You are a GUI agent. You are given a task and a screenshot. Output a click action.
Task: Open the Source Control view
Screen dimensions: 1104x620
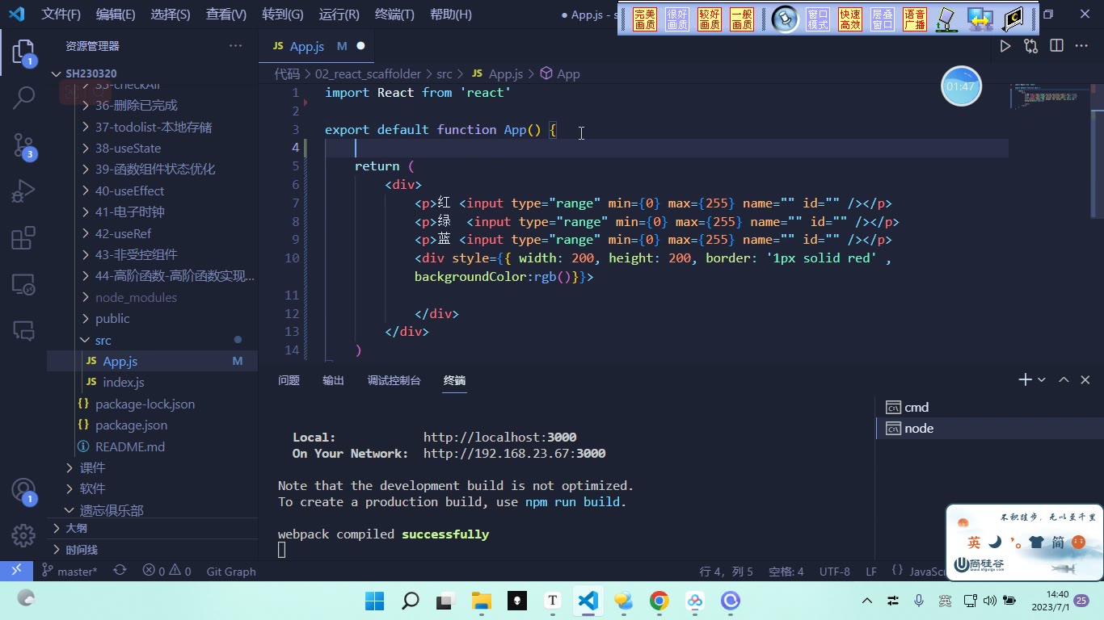click(23, 145)
